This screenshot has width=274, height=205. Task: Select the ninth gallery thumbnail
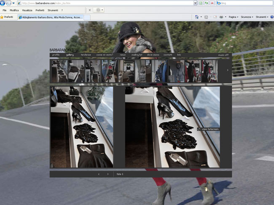tap(193, 71)
